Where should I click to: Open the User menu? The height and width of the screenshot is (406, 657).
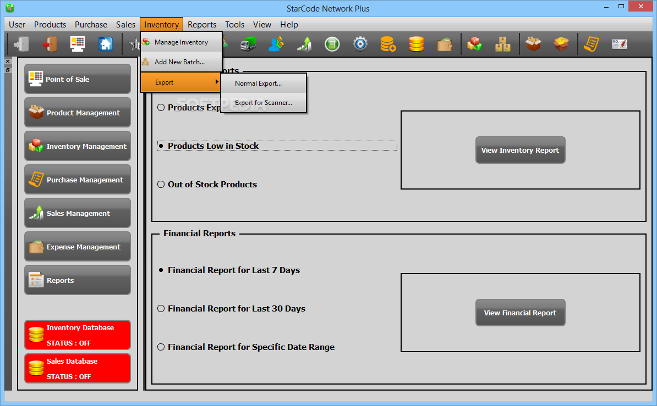[x=17, y=25]
